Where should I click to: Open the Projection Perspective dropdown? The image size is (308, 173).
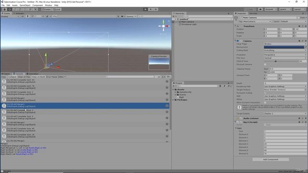pyautogui.click(x=285, y=55)
